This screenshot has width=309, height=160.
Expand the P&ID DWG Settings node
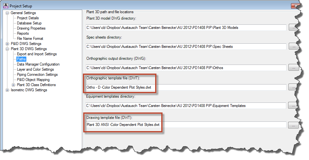(7, 44)
